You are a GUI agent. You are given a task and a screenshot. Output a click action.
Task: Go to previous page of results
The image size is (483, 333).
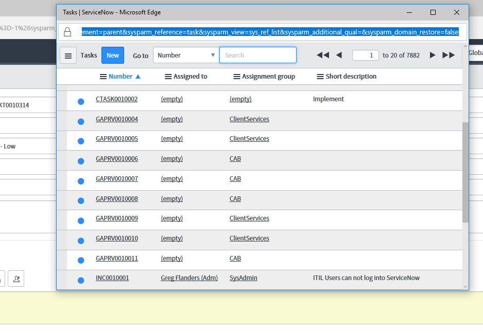339,55
